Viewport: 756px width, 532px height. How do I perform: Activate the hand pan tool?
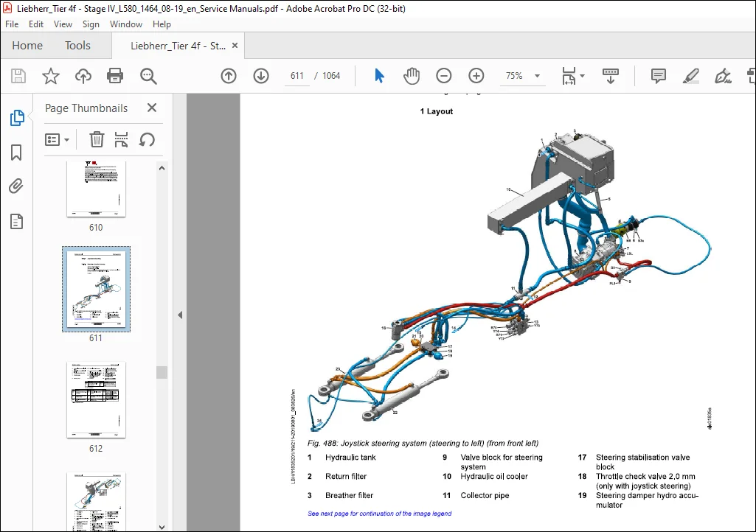tap(412, 76)
